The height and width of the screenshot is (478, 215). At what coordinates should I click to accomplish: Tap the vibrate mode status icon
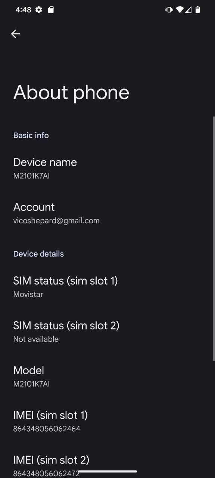(x=169, y=10)
